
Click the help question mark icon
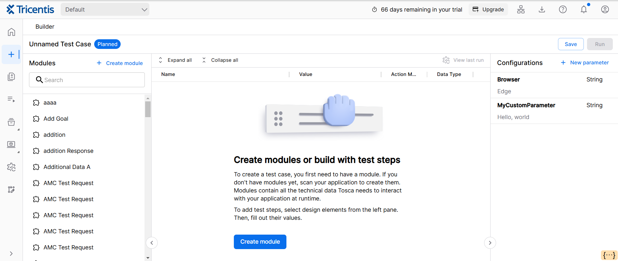coord(563,9)
